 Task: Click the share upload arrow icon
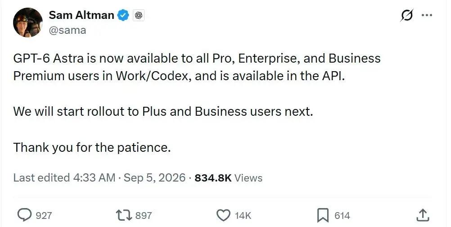(423, 215)
